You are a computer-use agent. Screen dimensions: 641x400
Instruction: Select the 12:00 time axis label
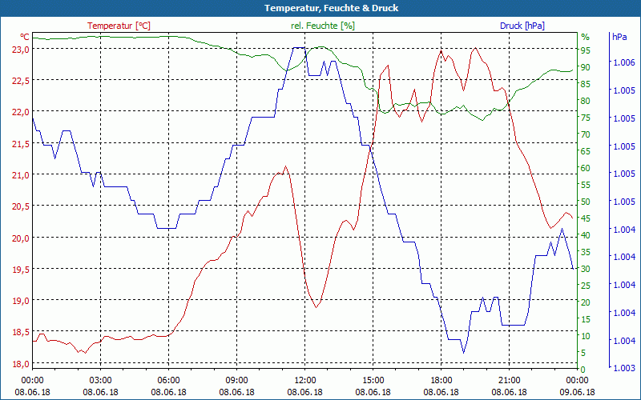(304, 380)
